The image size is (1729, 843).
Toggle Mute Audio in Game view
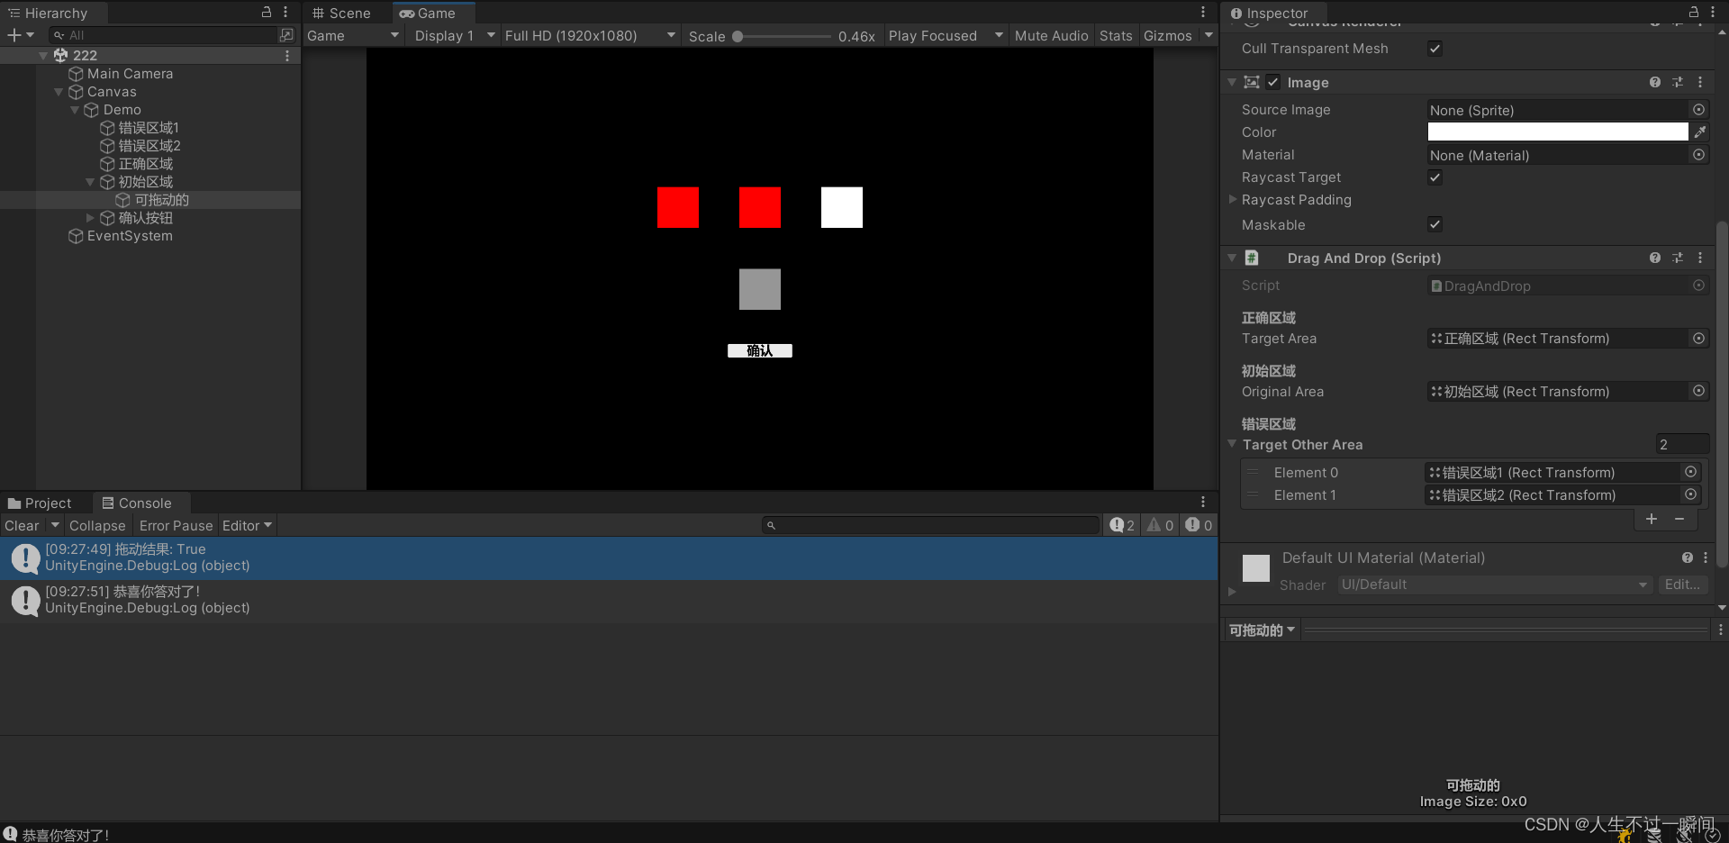1051,35
